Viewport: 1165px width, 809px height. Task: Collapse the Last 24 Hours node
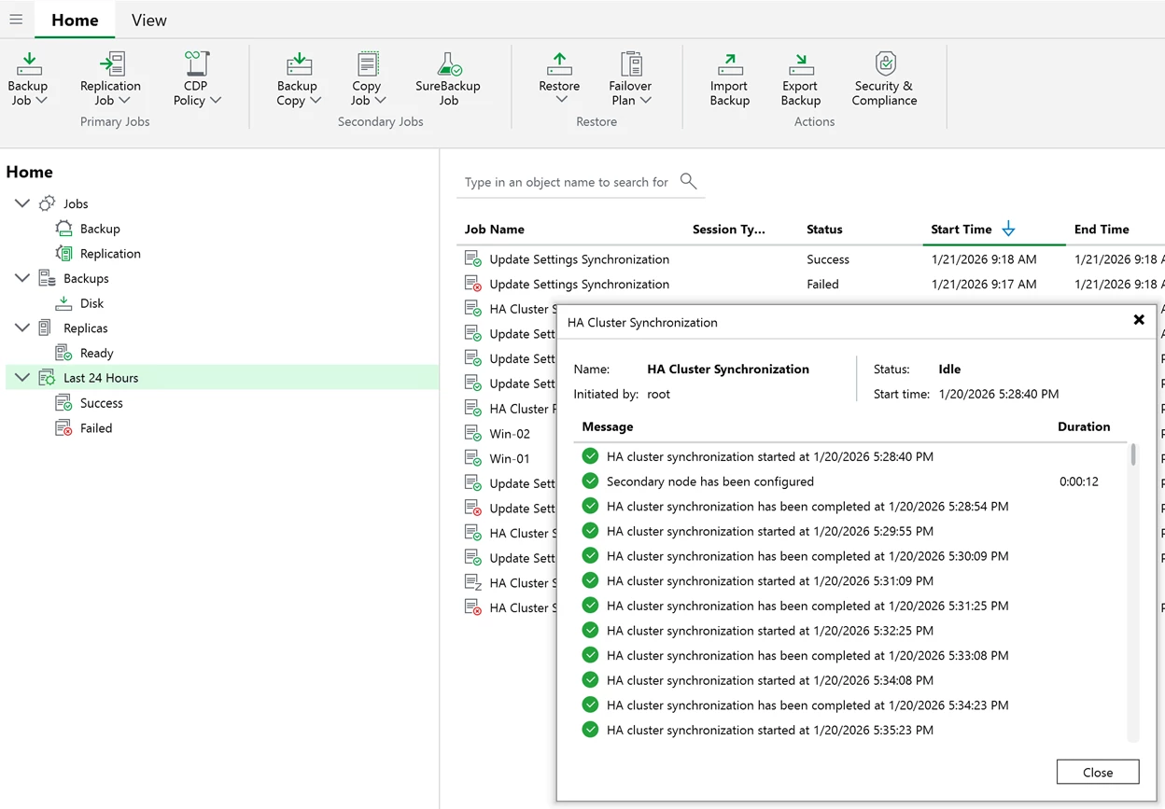[22, 378]
